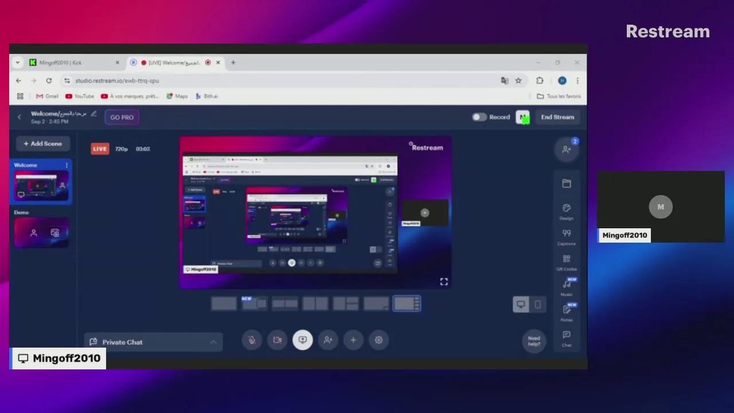
Task: Select the Welcome scene thumbnail
Action: [41, 186]
